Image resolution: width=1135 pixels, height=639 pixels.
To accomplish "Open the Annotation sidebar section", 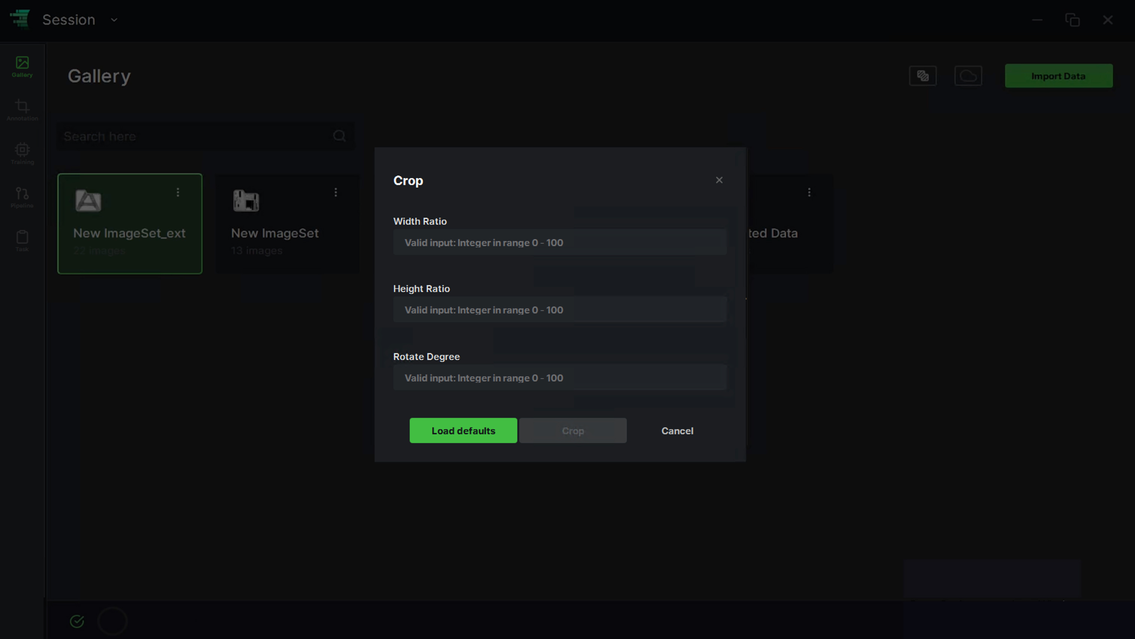I will (22, 110).
